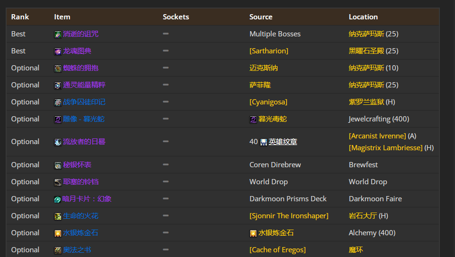Click the 龙魂图典 item icon
This screenshot has width=455, height=257.
pyautogui.click(x=58, y=51)
